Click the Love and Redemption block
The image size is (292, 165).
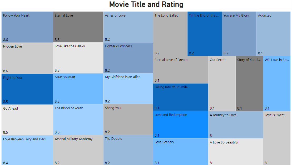coord(180,125)
